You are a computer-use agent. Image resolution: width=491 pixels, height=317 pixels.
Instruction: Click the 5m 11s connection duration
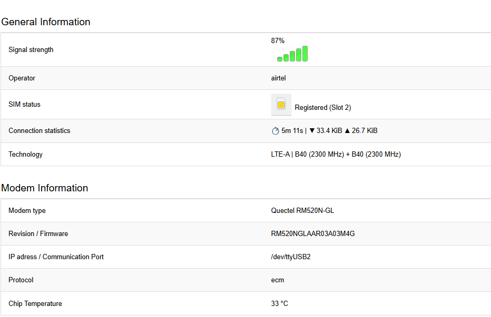(x=292, y=131)
